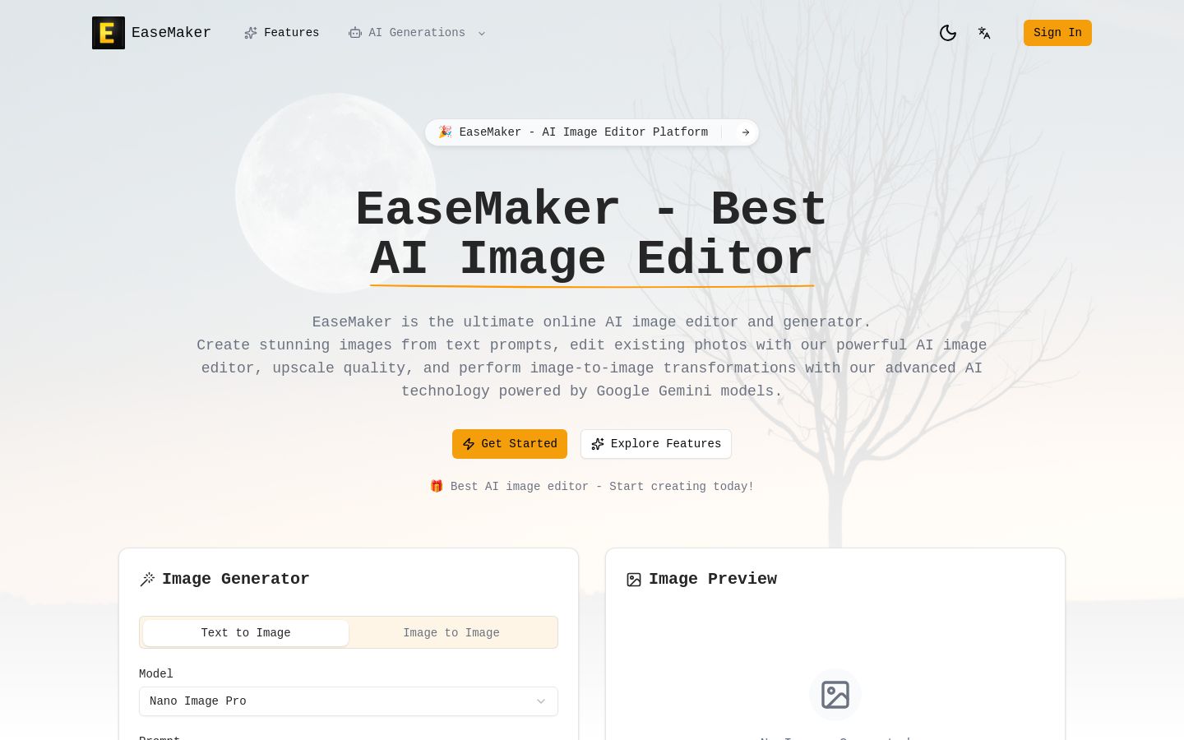This screenshot has width=1184, height=740.
Task: Switch to the Text to Image tab
Action: click(x=246, y=633)
